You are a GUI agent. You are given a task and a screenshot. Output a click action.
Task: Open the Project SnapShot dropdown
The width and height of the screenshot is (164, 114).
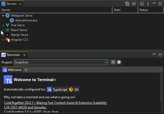coord(61,62)
